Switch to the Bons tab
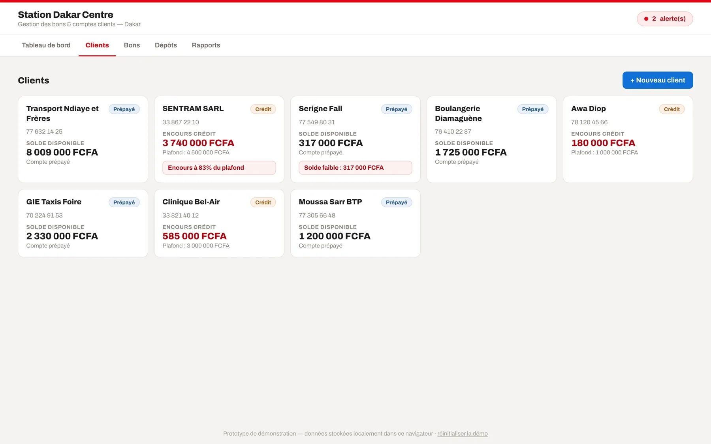The image size is (711, 444). coord(132,45)
